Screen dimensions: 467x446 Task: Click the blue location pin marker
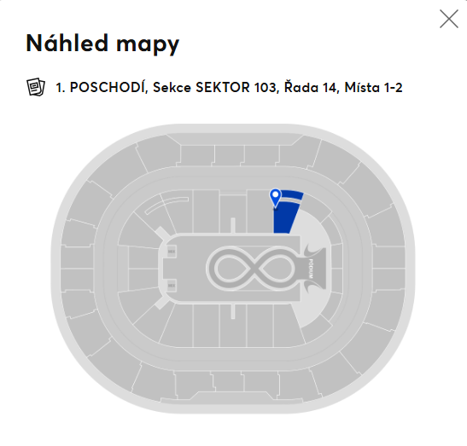click(x=275, y=198)
